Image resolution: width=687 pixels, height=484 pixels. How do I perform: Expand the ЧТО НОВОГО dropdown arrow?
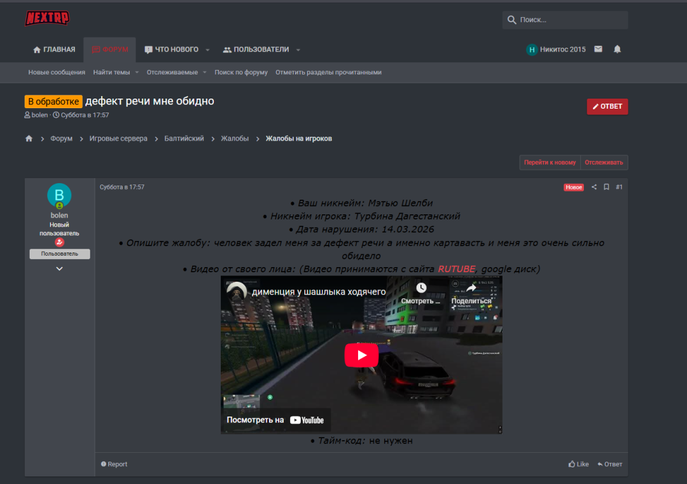point(207,50)
